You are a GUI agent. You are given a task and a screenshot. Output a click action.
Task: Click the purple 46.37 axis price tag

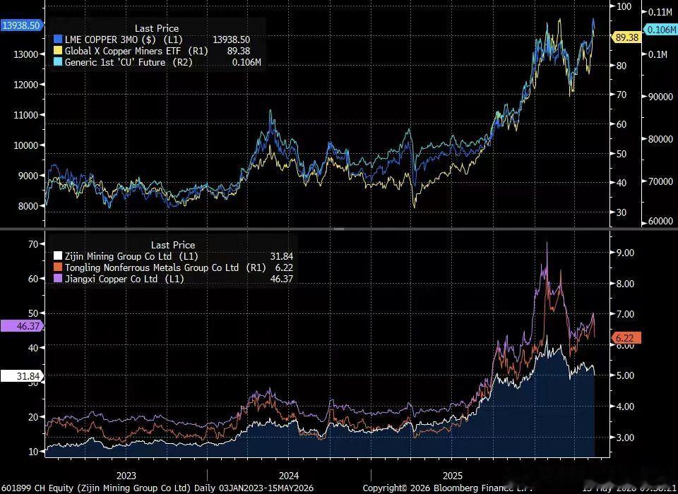coord(23,326)
